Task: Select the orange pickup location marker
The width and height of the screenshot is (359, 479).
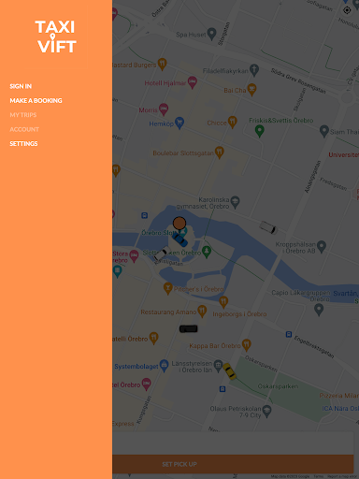Action: click(179, 224)
